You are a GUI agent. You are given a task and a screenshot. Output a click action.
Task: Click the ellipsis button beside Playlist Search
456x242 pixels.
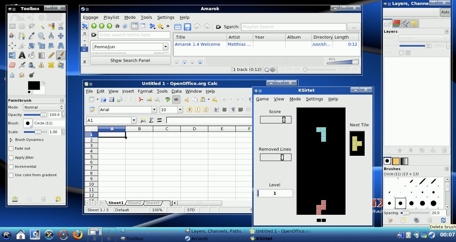tap(353, 27)
